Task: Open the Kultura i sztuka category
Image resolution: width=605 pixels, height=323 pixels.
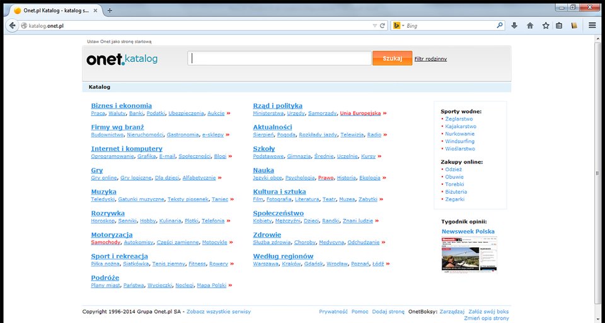Action: tap(279, 192)
